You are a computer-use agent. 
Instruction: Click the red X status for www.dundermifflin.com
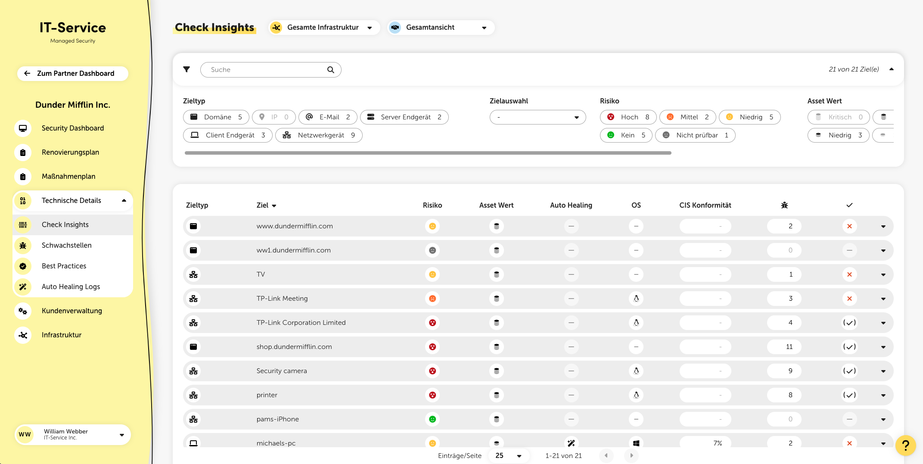tap(849, 226)
